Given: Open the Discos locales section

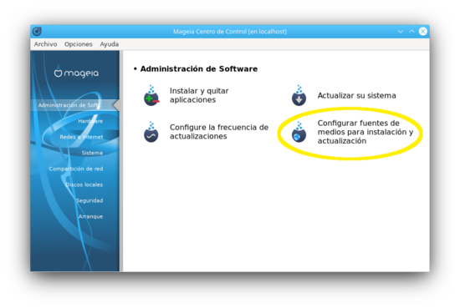Looking at the screenshot, I should (84, 184).
